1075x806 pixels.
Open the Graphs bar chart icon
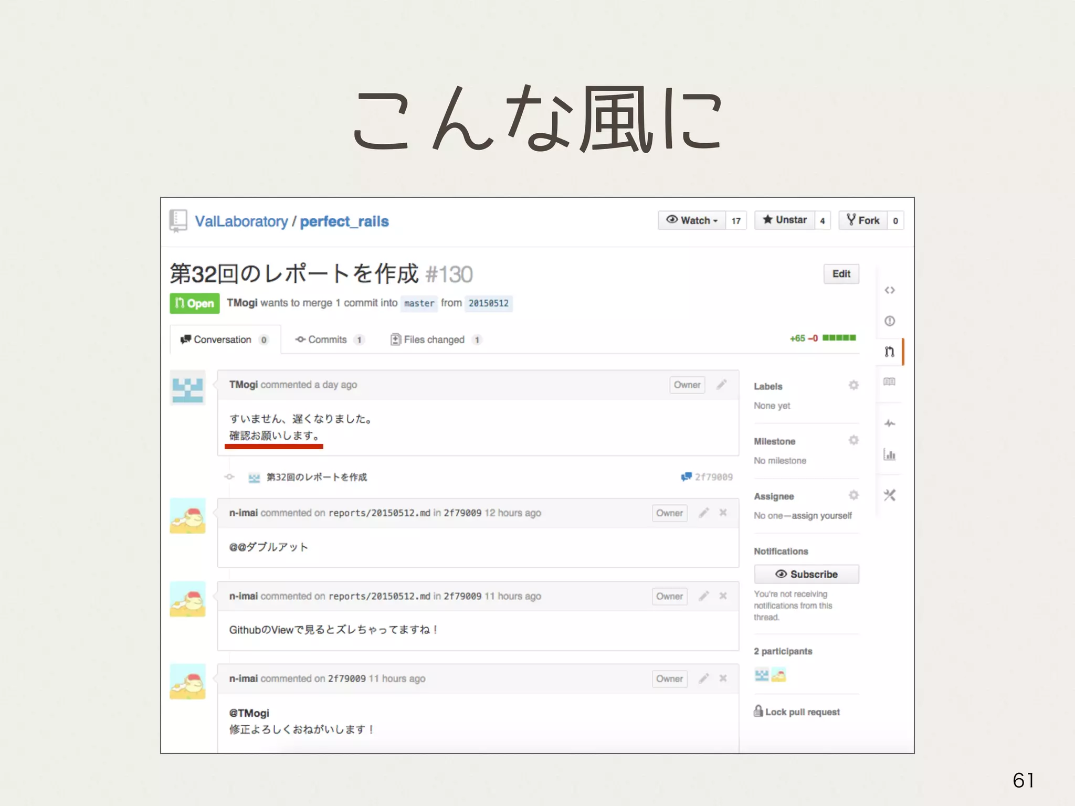pyautogui.click(x=889, y=454)
